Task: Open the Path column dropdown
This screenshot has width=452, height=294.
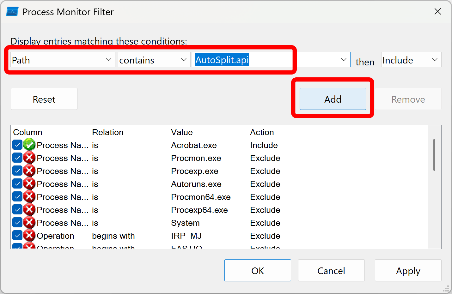Action: pos(108,60)
